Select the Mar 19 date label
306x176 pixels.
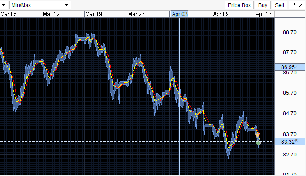point(94,14)
